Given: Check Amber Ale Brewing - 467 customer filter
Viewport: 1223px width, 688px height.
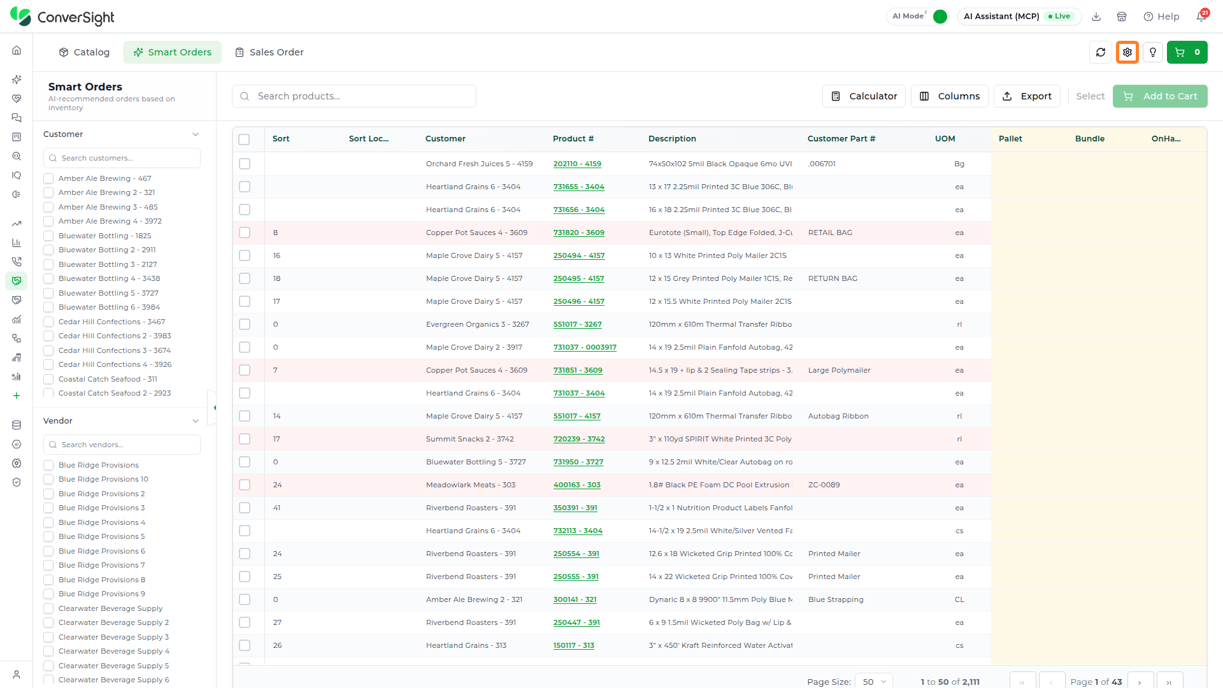Looking at the screenshot, I should [x=48, y=178].
